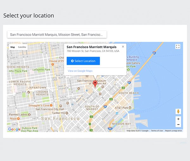Click the SOUTH OF MARKET label
Screen dimensions: 190x161
[92, 108]
